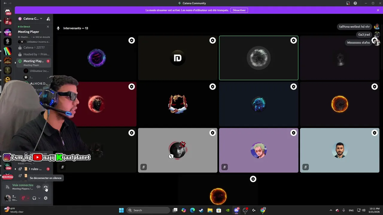This screenshot has height=215, width=383.
Task: Show hidden system tray icons chevron
Action: click(x=331, y=210)
